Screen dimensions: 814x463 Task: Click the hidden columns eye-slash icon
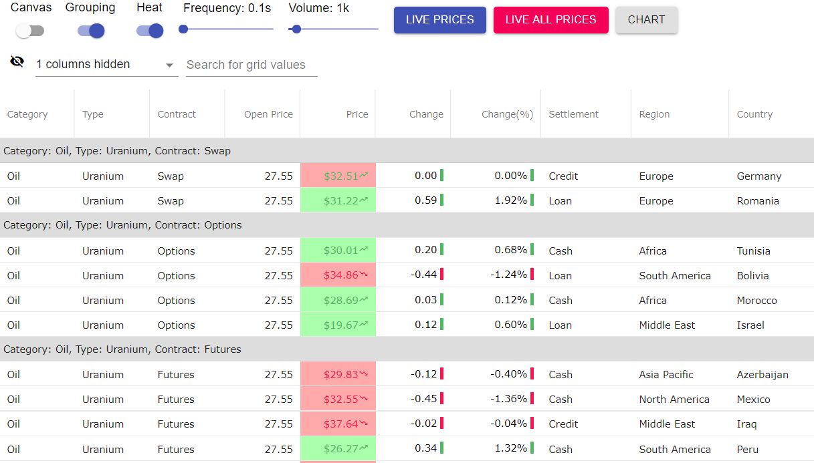[x=17, y=62]
